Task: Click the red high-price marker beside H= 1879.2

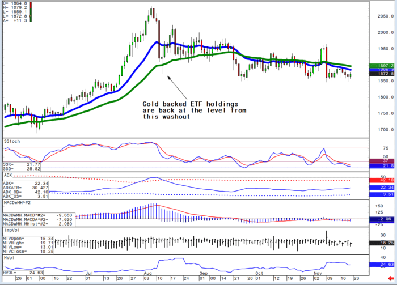Action: 31,8
